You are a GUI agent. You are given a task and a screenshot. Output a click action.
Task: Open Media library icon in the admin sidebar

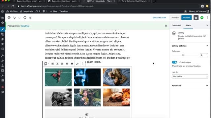pos(3,34)
